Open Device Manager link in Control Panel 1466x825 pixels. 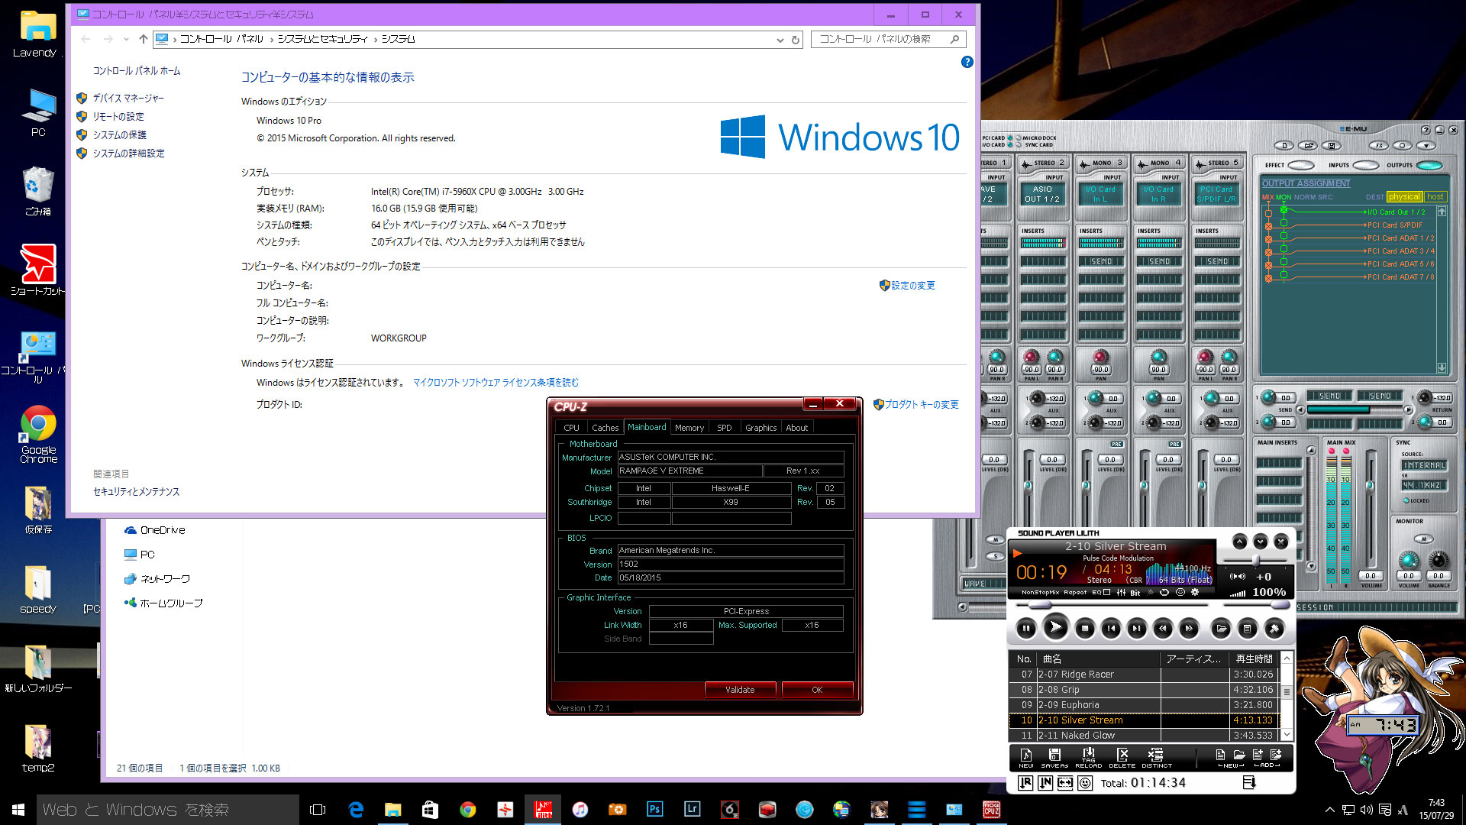(x=128, y=99)
